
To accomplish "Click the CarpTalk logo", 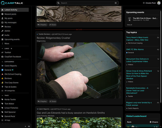I will tap(12, 3).
